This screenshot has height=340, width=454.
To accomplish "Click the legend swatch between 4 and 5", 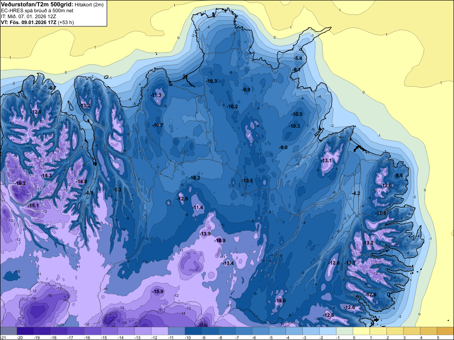I will (428, 331).
